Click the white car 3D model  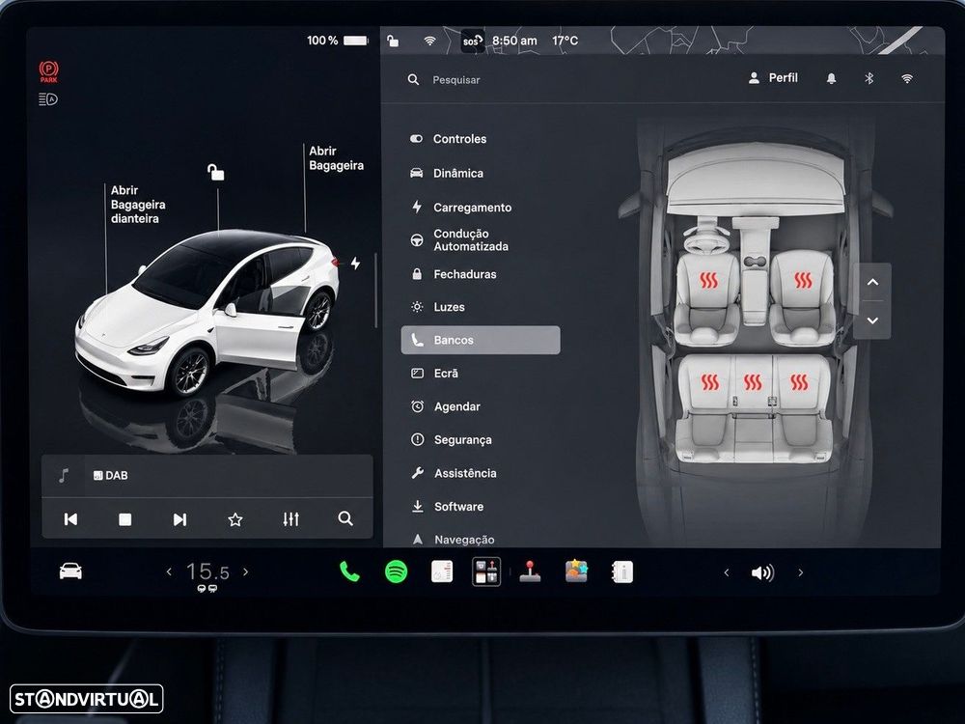207,313
